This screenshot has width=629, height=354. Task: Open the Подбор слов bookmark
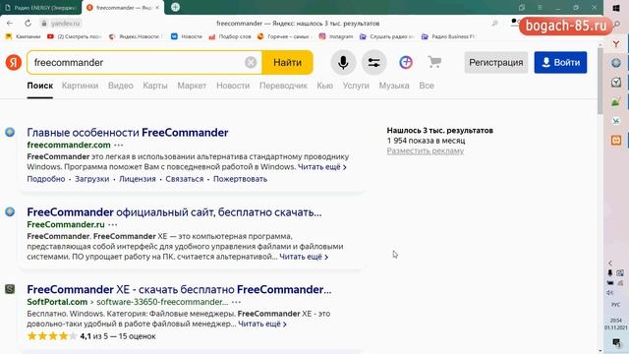(229, 36)
